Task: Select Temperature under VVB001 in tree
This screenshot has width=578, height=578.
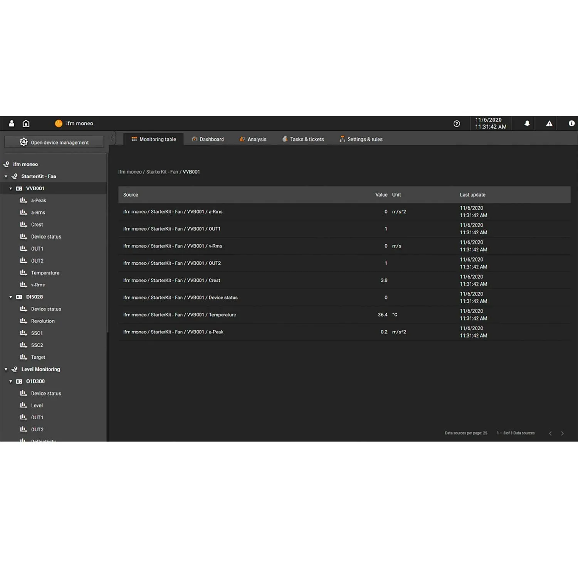Action: (45, 273)
